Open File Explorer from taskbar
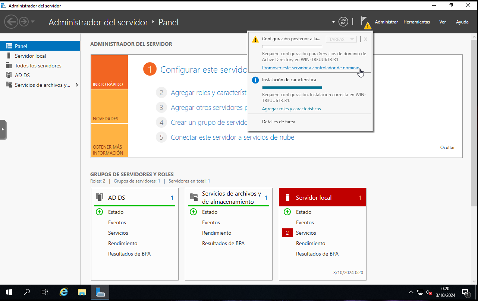 click(82, 292)
